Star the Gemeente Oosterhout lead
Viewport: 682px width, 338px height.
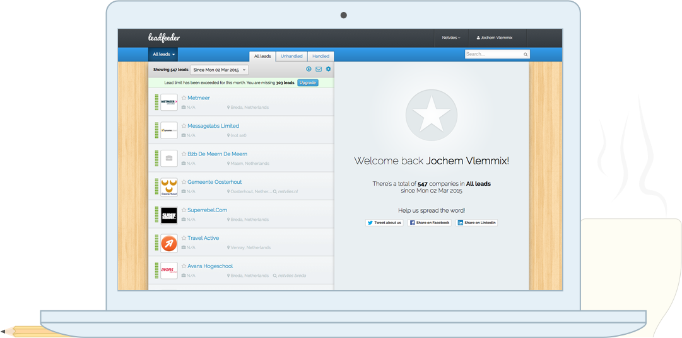[184, 182]
